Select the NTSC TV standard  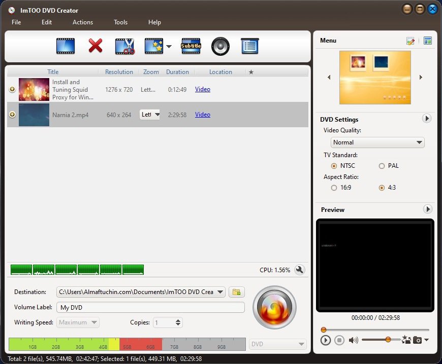coord(334,166)
